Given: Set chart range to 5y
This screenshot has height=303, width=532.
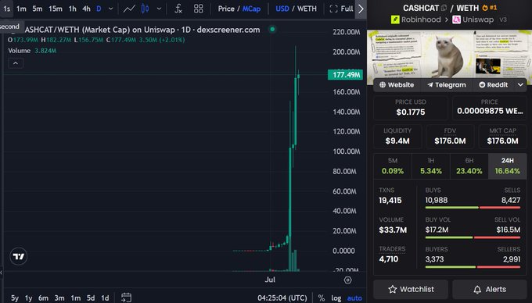Looking at the screenshot, I should tap(15, 298).
